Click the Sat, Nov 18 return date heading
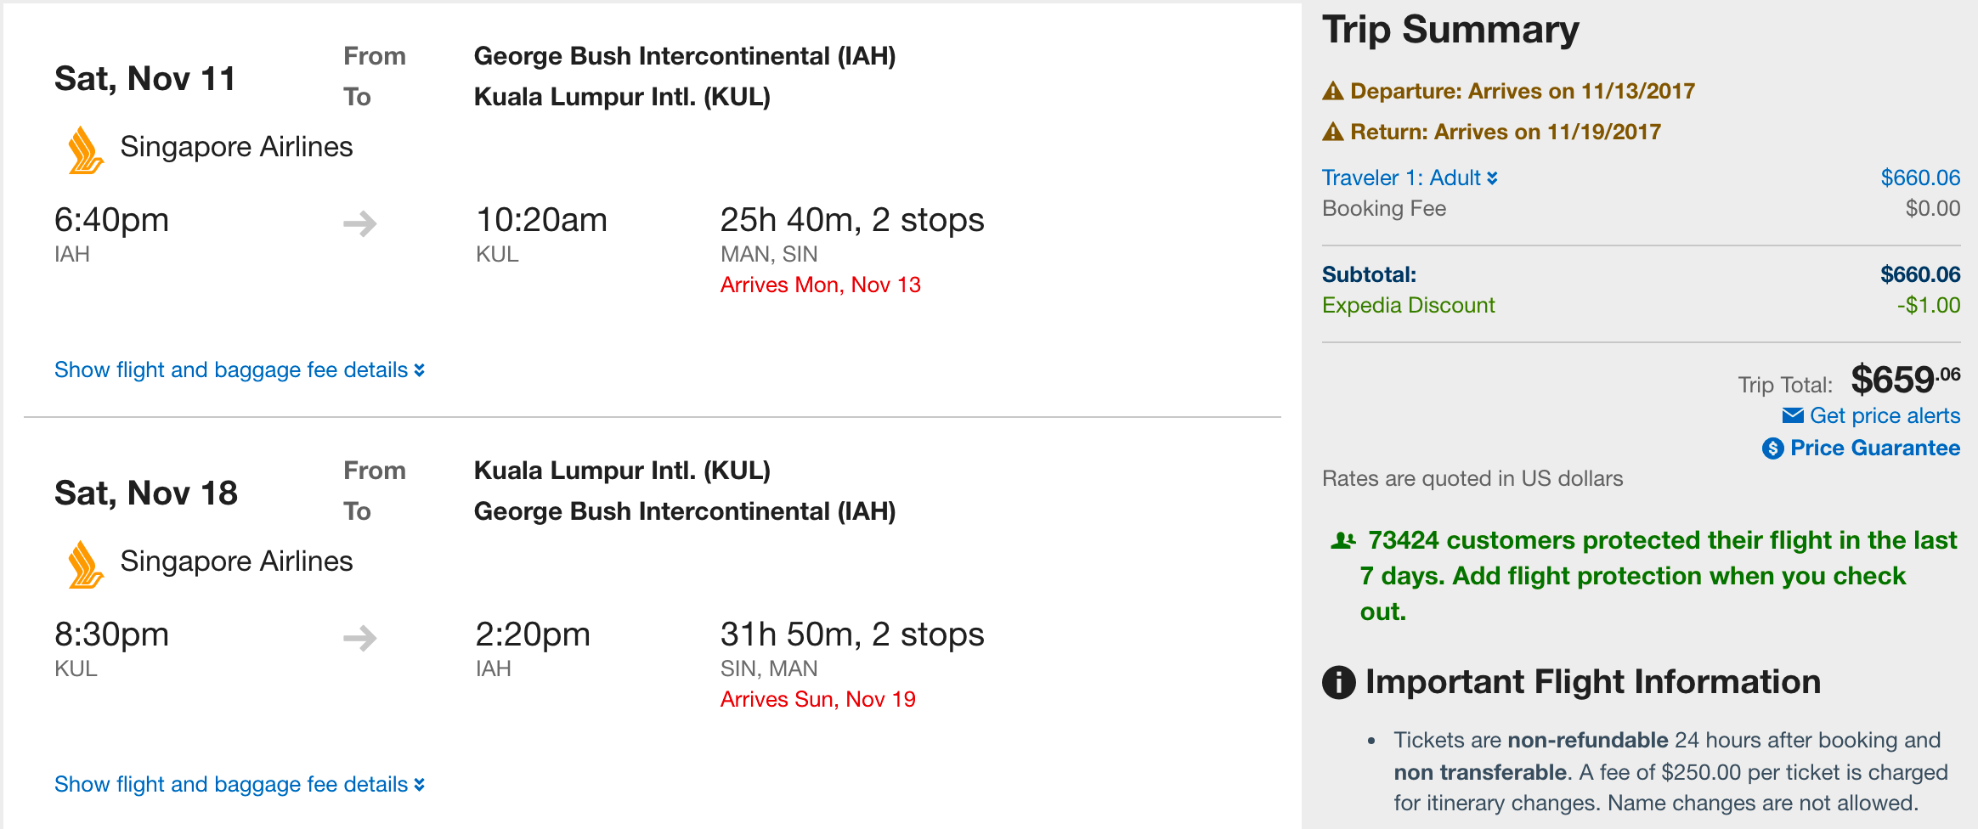 tap(146, 493)
